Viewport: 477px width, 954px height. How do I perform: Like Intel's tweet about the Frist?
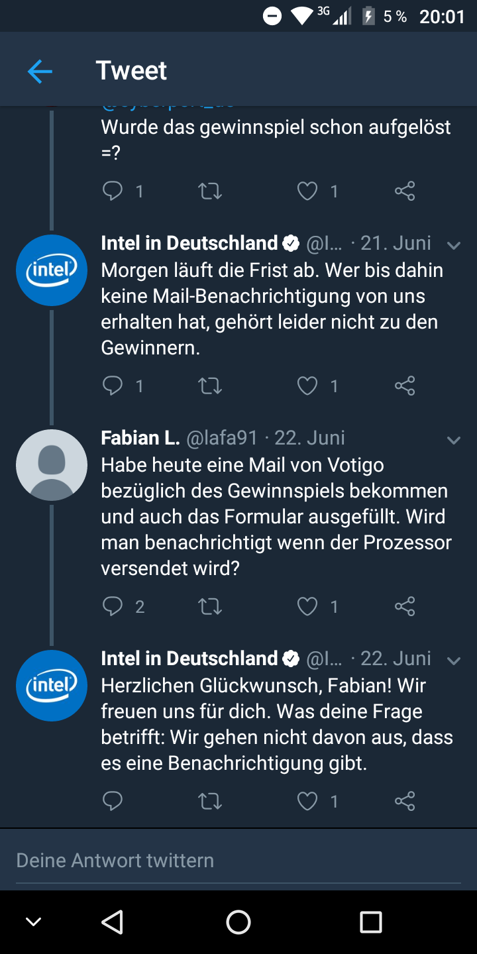307,386
